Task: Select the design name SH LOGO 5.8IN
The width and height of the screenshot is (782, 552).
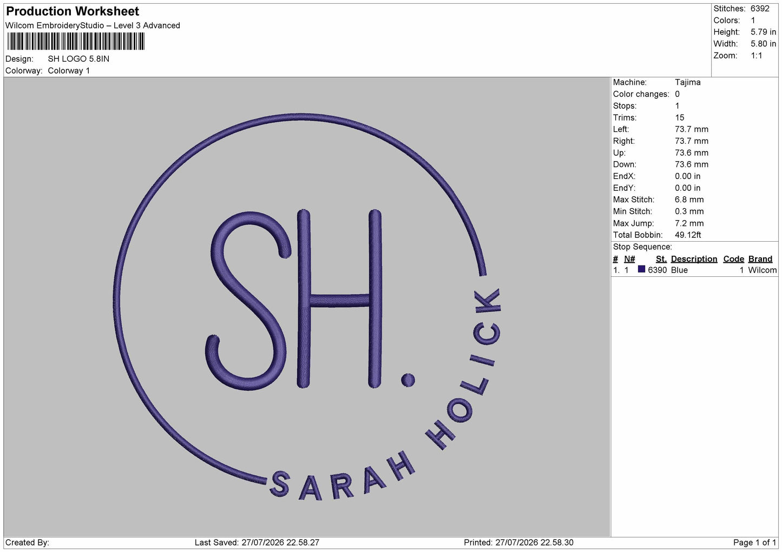Action: tap(78, 59)
